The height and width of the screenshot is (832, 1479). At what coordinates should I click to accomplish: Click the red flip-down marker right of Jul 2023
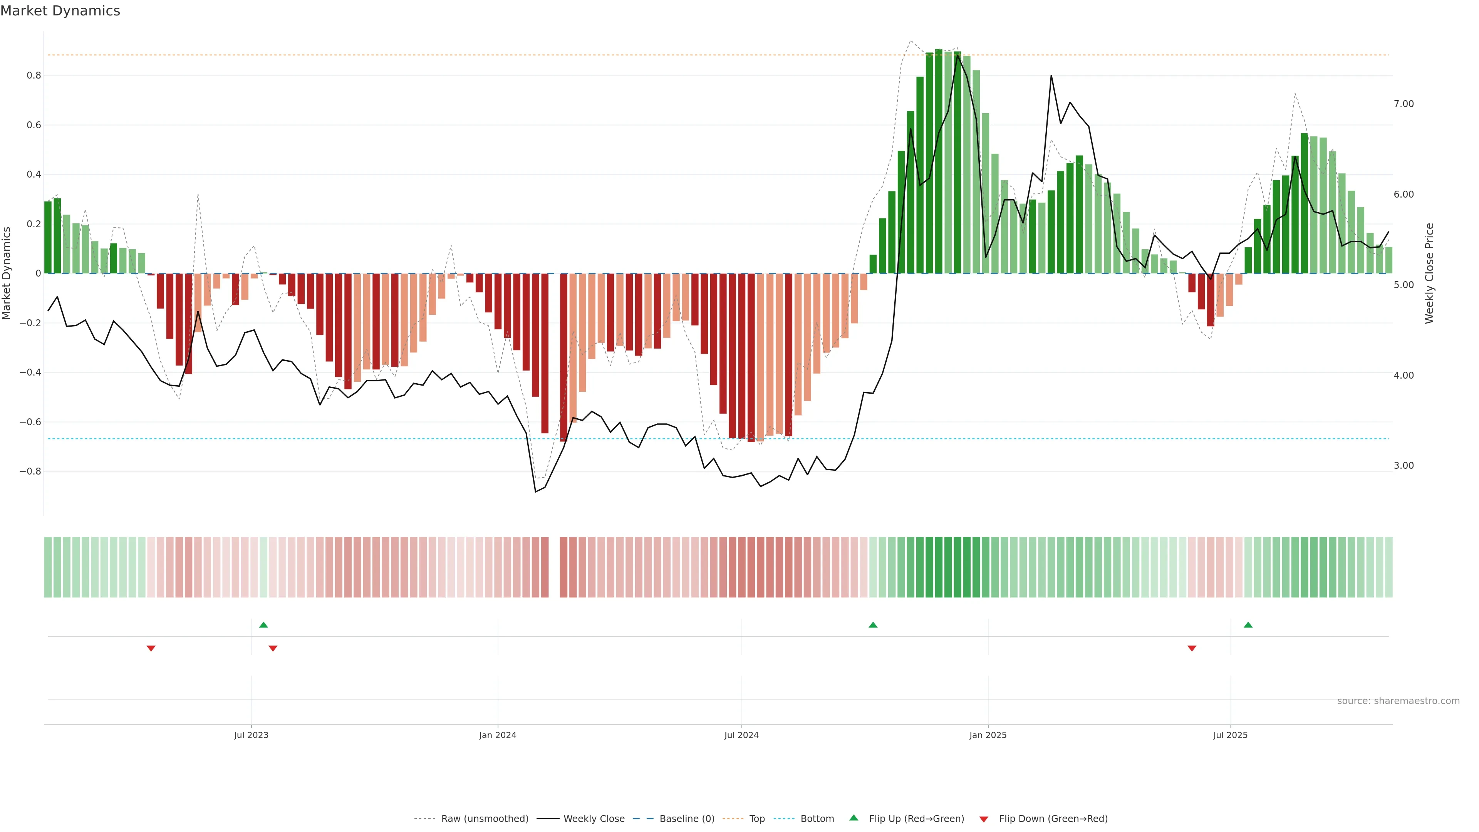click(273, 648)
